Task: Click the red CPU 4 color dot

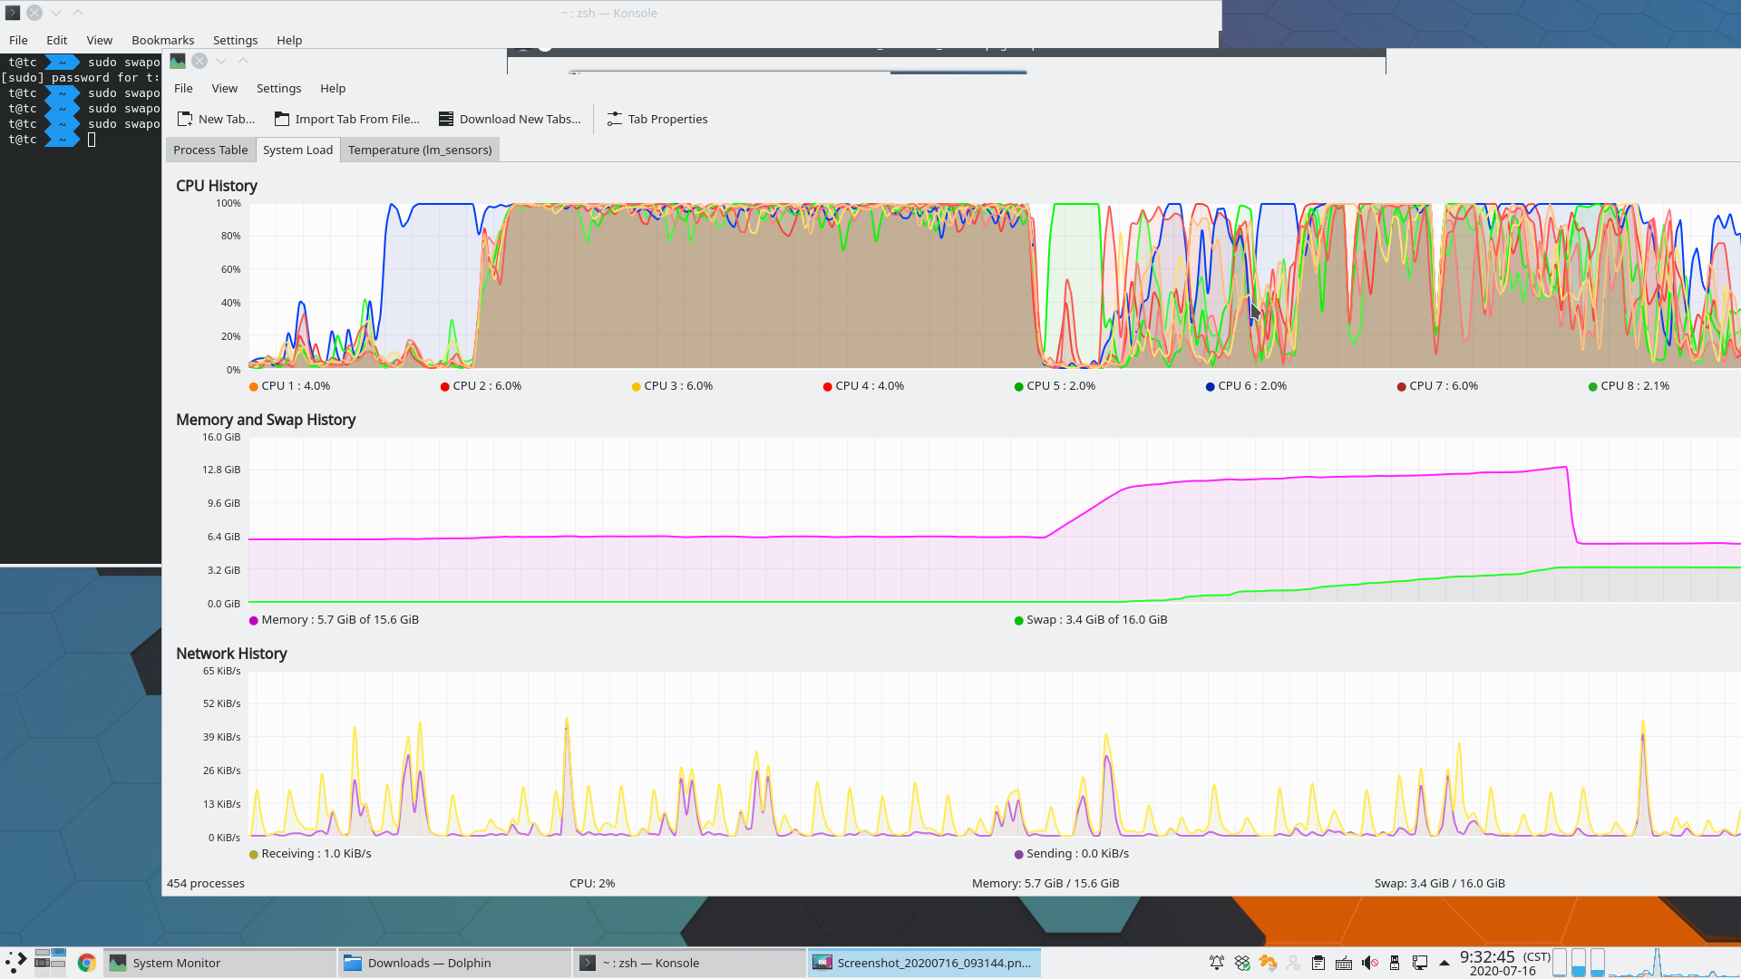Action: [826, 385]
